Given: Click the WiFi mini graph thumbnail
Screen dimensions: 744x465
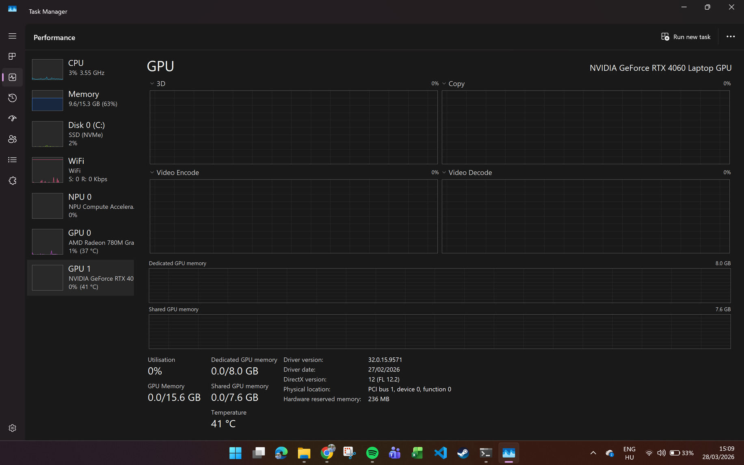Looking at the screenshot, I should pyautogui.click(x=48, y=170).
